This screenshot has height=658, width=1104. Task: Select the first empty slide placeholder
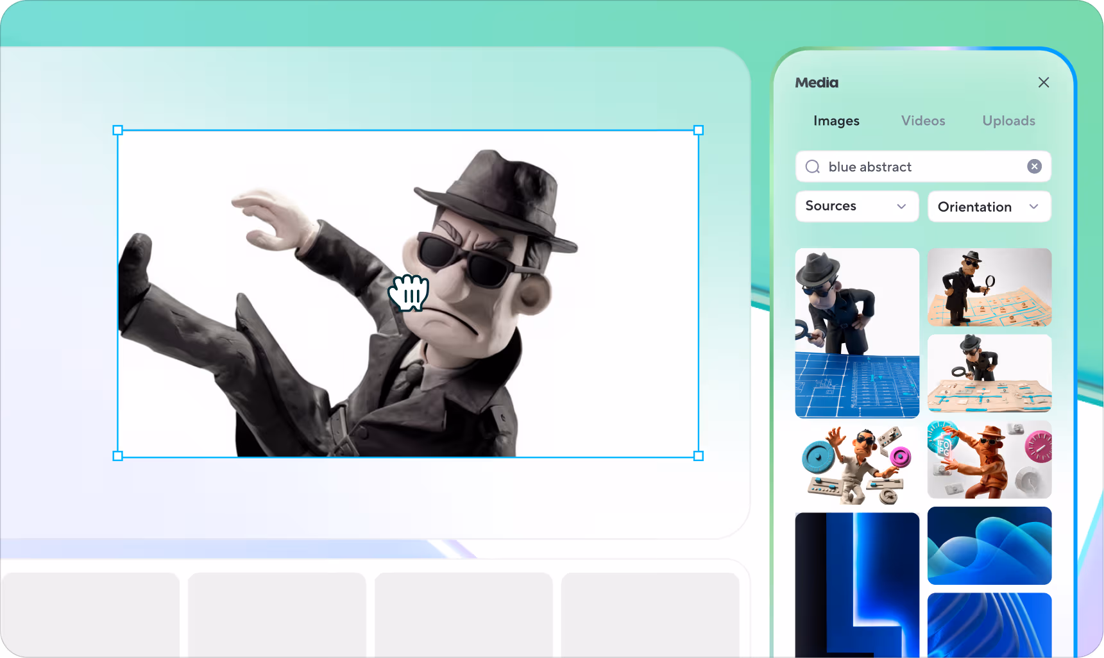click(90, 614)
